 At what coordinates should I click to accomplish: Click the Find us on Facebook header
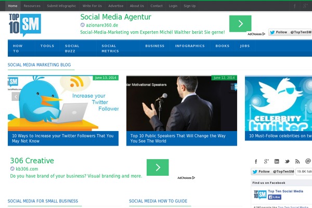pos(269,183)
